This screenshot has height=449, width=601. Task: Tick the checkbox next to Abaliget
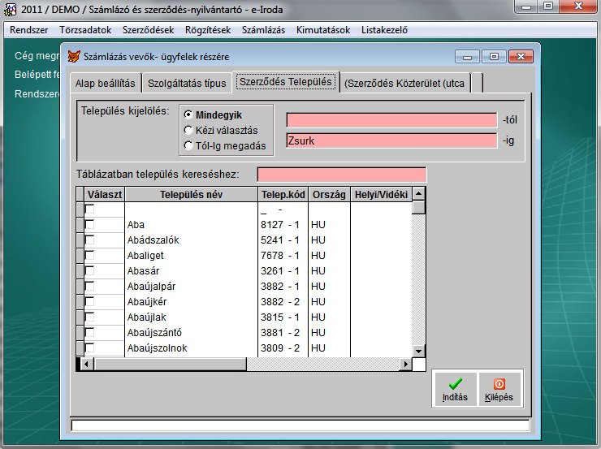(x=89, y=256)
